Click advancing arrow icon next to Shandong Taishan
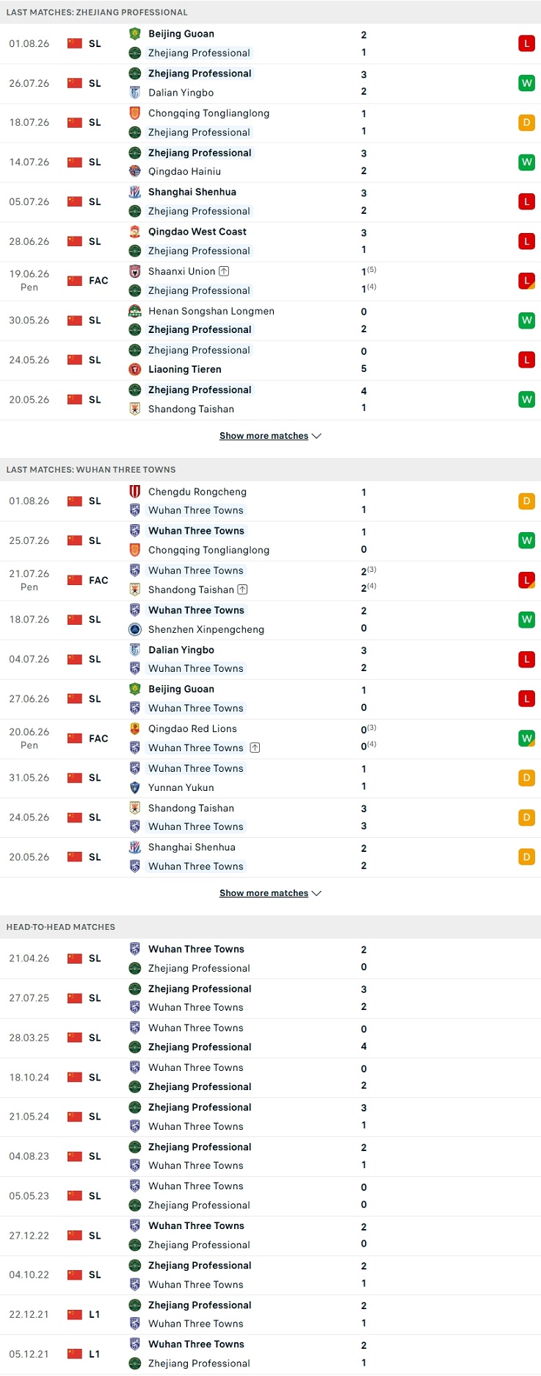541x1376 pixels. [x=243, y=590]
